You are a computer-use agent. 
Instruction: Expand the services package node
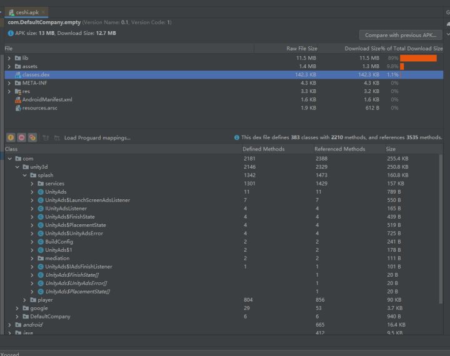click(x=32, y=184)
